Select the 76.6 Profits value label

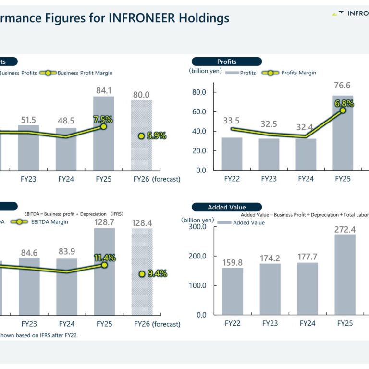[x=343, y=85]
